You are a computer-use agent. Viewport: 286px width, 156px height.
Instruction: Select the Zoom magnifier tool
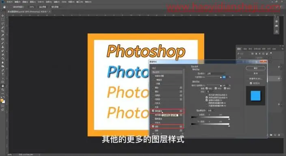click(2, 90)
